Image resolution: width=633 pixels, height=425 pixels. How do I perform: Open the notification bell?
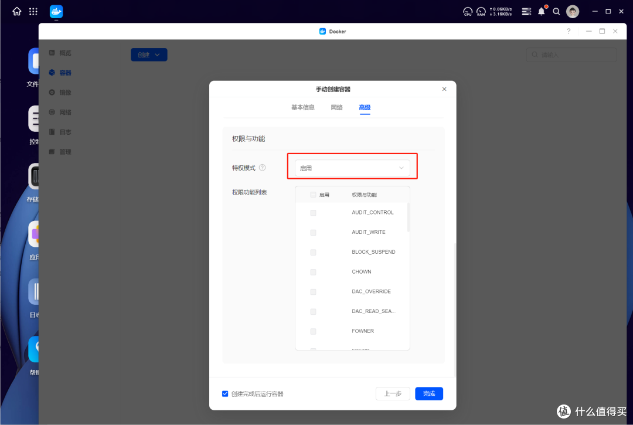click(542, 11)
